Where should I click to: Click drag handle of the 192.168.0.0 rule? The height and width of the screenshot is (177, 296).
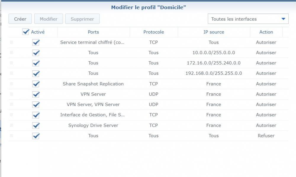(12, 73)
